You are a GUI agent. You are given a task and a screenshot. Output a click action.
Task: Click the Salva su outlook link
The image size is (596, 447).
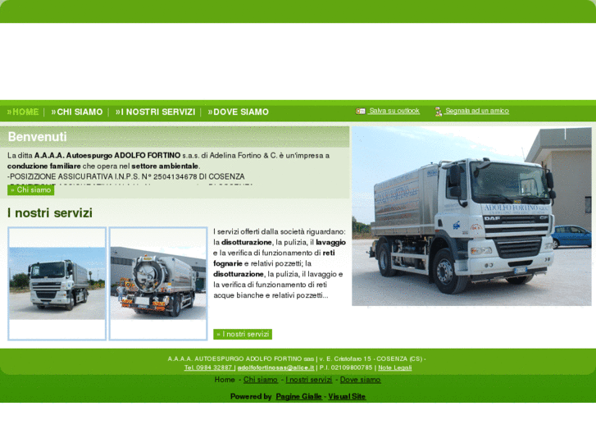click(x=394, y=111)
